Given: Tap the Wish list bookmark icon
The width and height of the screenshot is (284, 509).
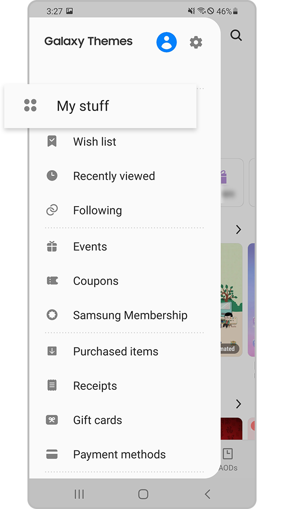Looking at the screenshot, I should click(x=52, y=141).
